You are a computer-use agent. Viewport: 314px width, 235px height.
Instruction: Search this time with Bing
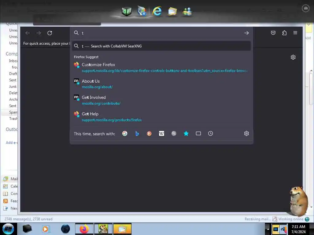tap(137, 133)
